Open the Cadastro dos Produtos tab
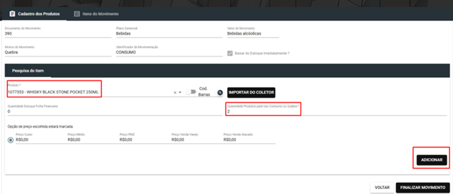This screenshot has width=453, height=194. point(34,14)
